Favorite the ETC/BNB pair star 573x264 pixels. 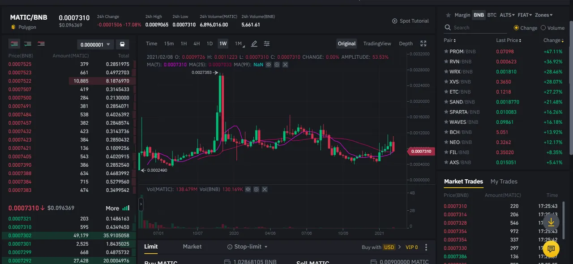point(446,92)
